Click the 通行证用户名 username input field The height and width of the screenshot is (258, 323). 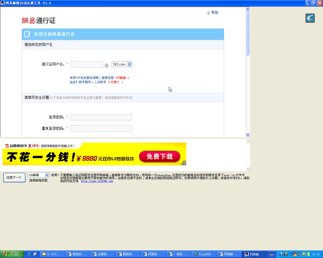(87, 64)
